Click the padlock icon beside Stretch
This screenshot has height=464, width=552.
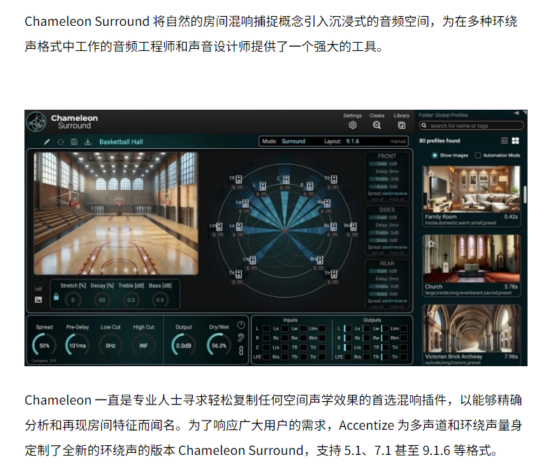click(56, 297)
